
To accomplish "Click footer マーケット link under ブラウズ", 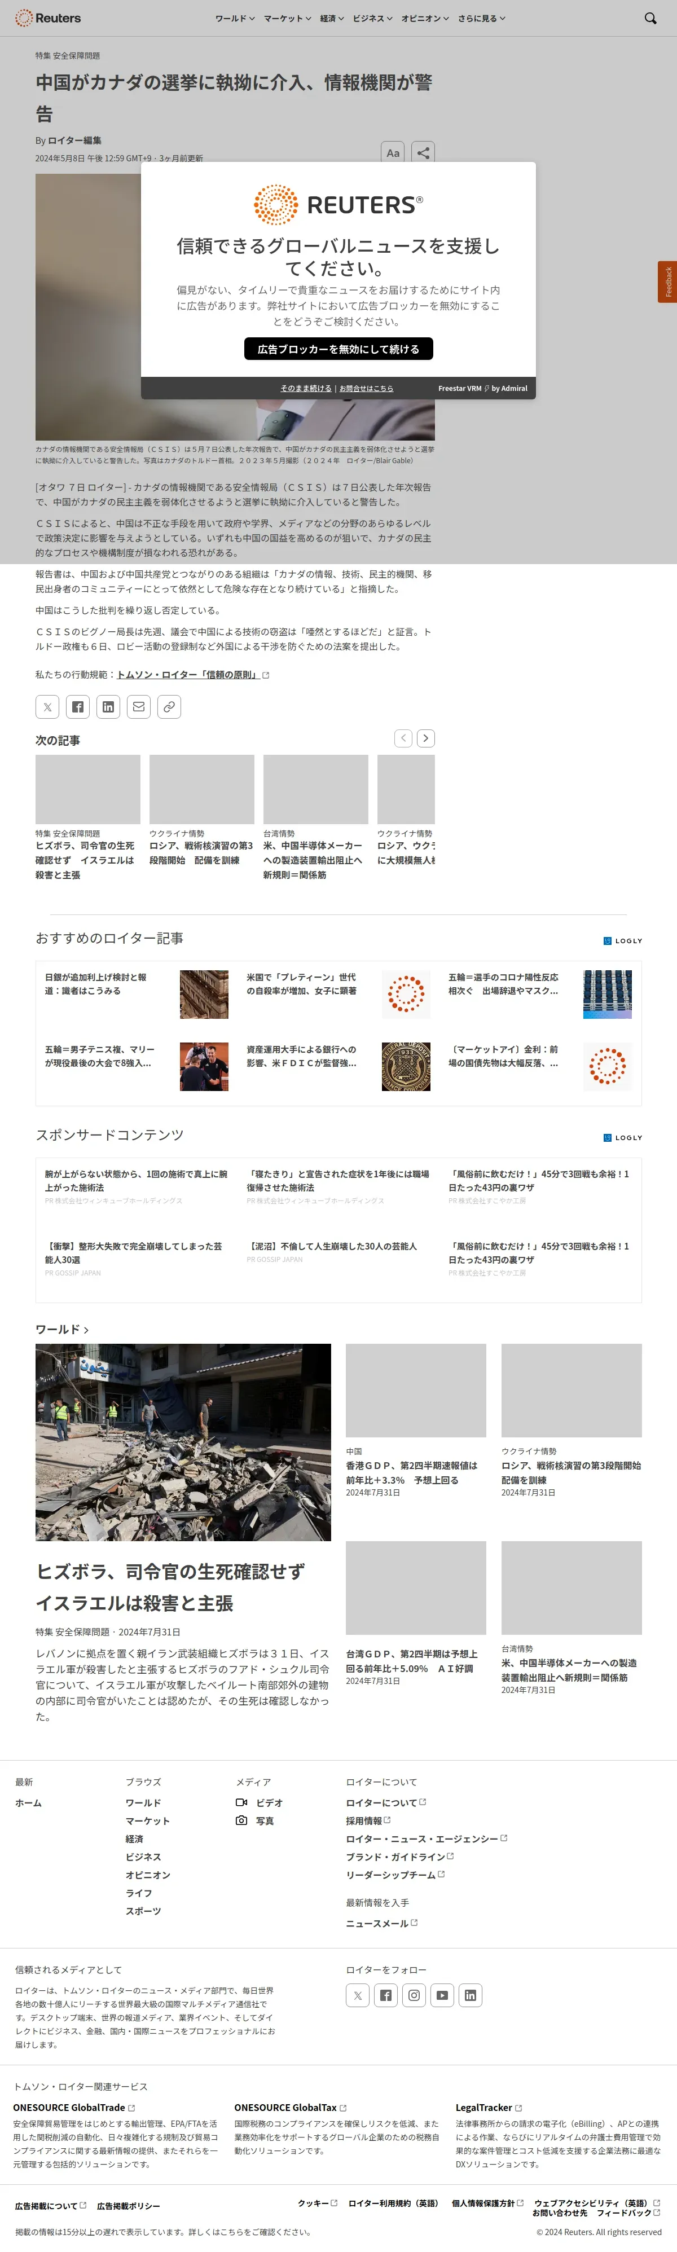I will (148, 1821).
